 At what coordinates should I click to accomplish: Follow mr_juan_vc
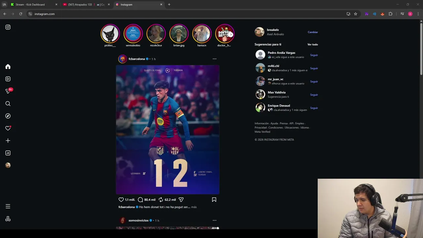tap(314, 82)
